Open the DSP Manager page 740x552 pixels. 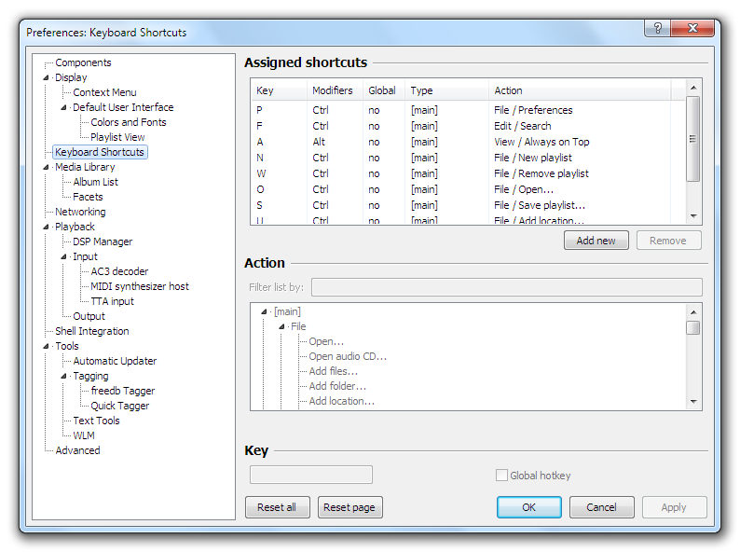[103, 241]
